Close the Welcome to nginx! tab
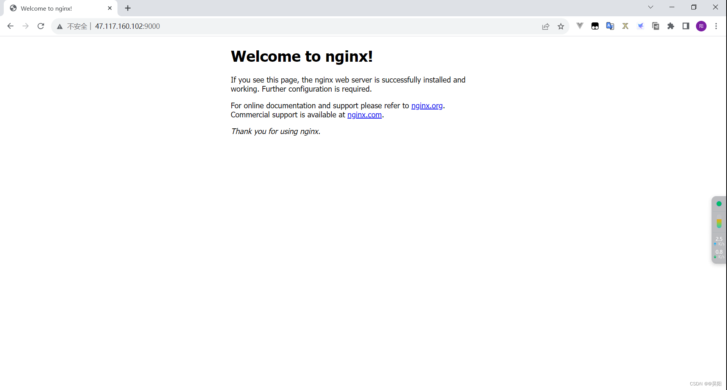Viewport: 727px width, 390px height. 110,8
